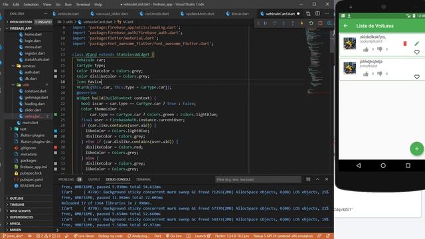
Task: Trigger Flutter hot reload lightning icon
Action: pyautogui.click(x=301, y=23)
